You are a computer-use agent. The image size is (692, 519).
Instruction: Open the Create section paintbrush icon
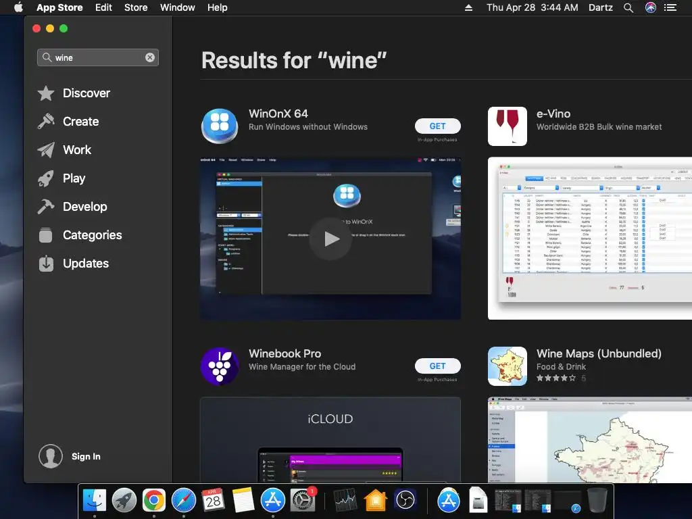click(x=46, y=122)
